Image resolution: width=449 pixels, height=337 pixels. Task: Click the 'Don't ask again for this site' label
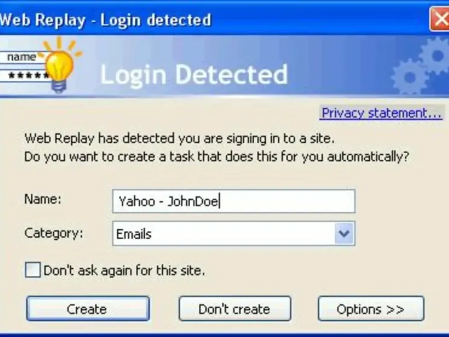tap(124, 270)
